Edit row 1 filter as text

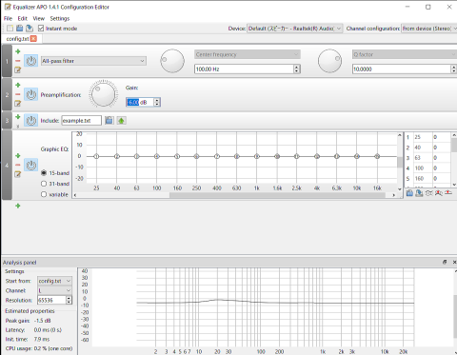[18, 69]
